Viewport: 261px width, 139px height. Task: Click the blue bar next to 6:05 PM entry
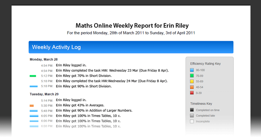(34, 116)
